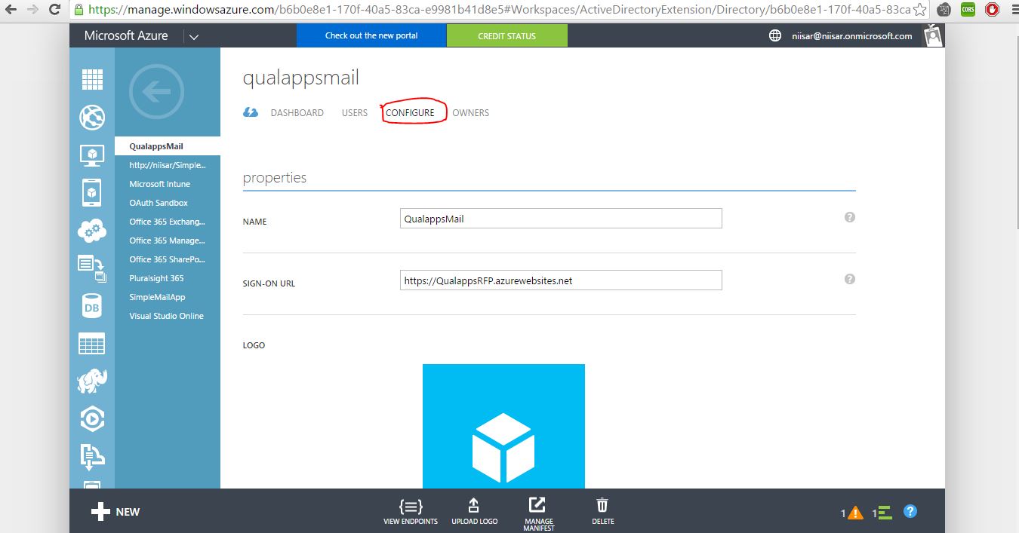Click the blue application logo thumbnail
Screen dimensions: 1019x533
pyautogui.click(x=503, y=426)
